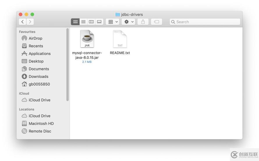259x161 pixels.
Task: Click the Applications sidebar icon
Action: (x=24, y=53)
